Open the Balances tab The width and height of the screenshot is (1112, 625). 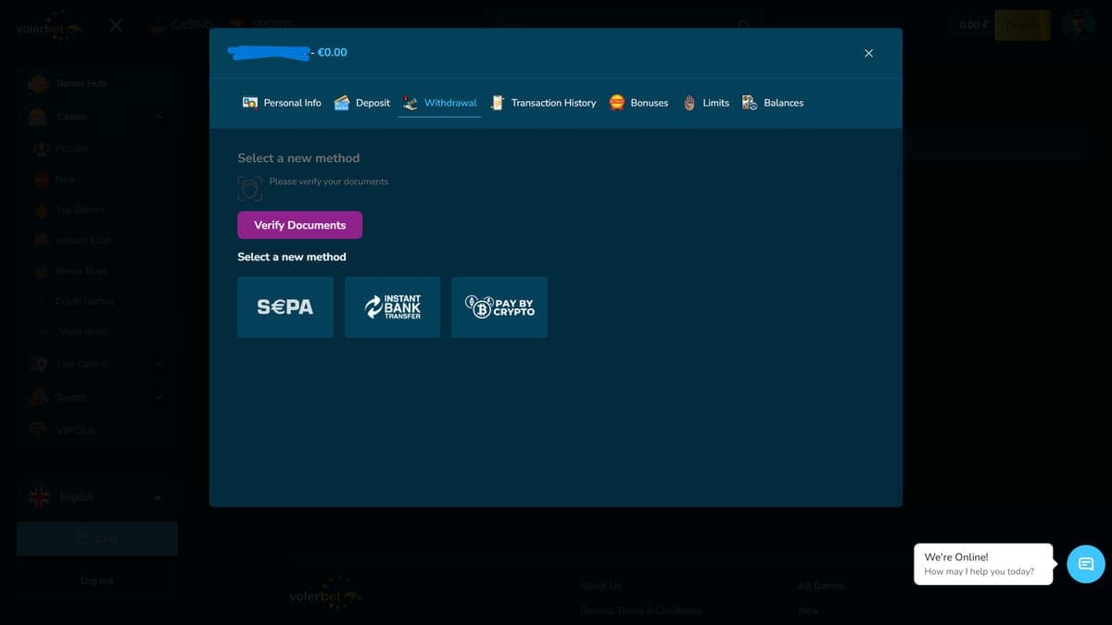[x=772, y=103]
